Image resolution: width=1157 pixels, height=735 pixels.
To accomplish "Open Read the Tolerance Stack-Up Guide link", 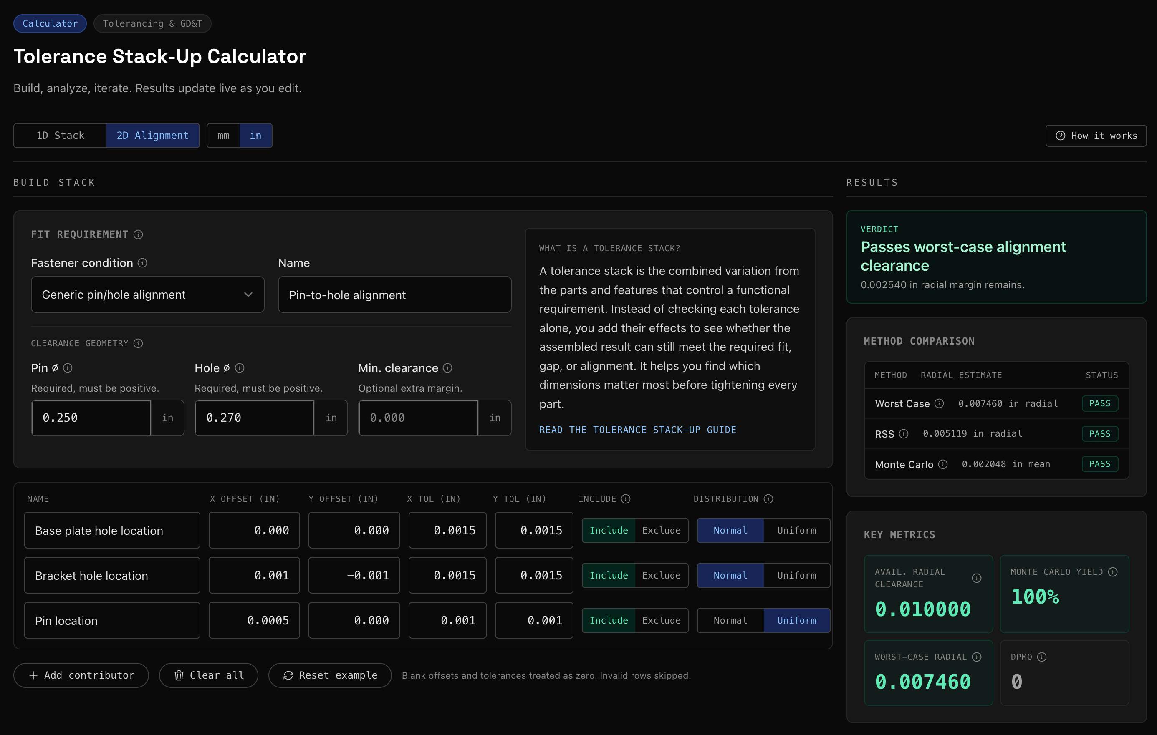I will point(638,430).
